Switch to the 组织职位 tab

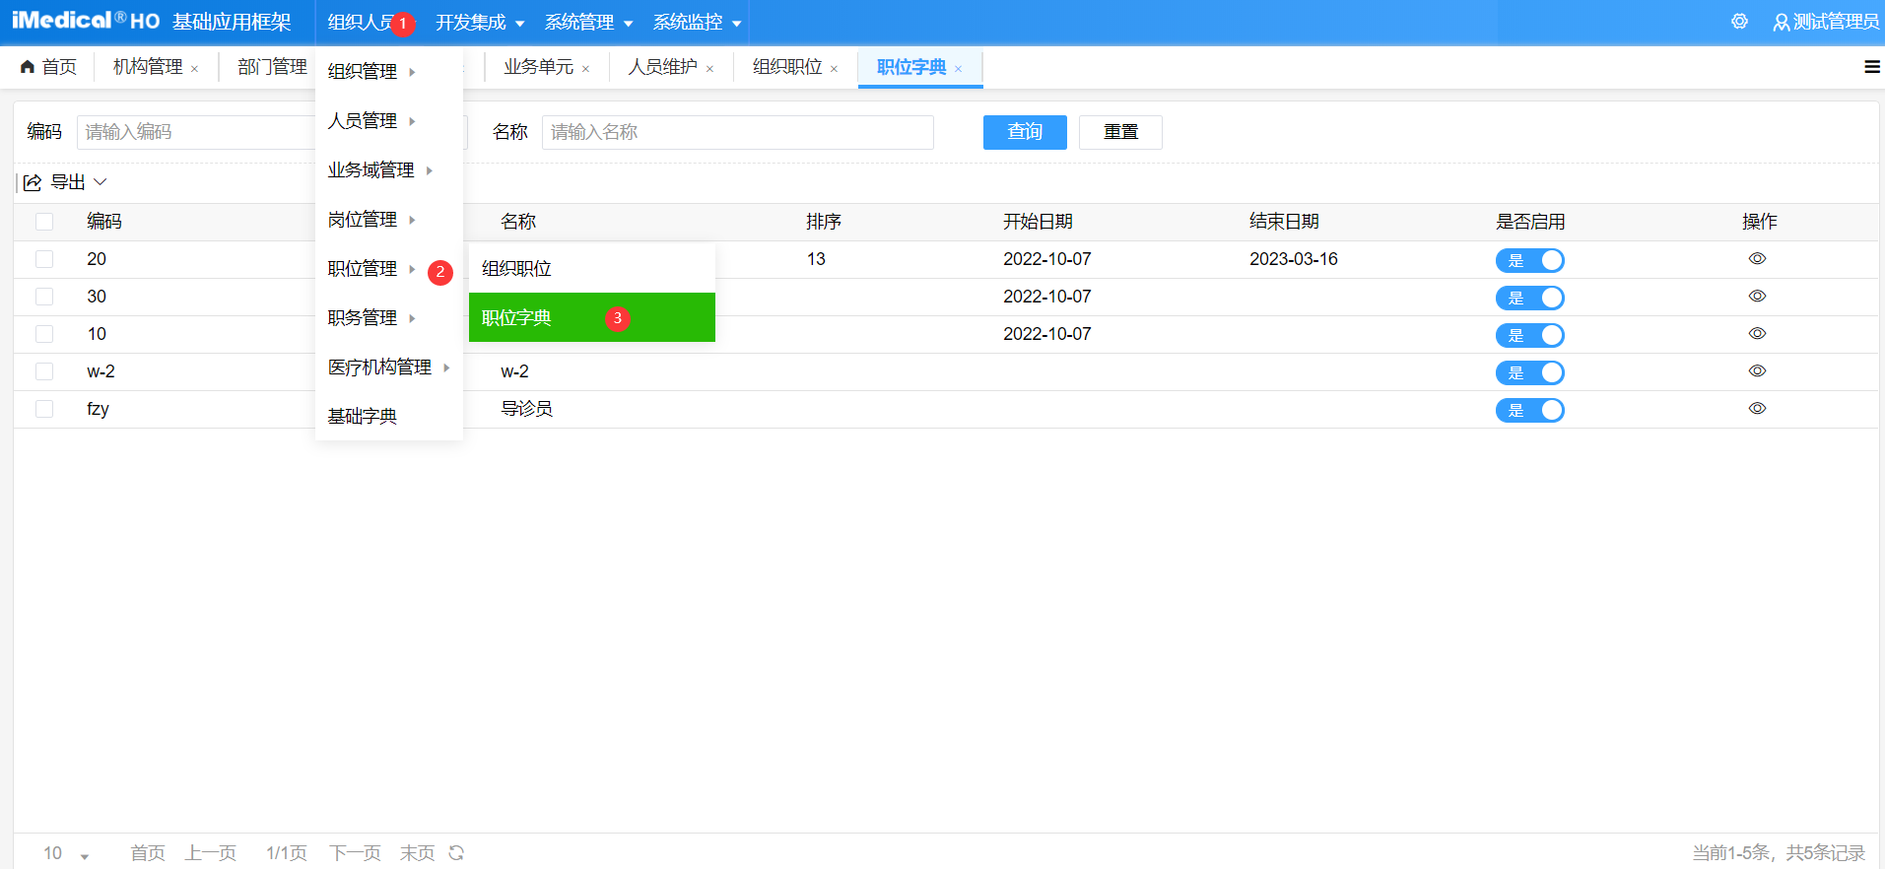[x=786, y=67]
